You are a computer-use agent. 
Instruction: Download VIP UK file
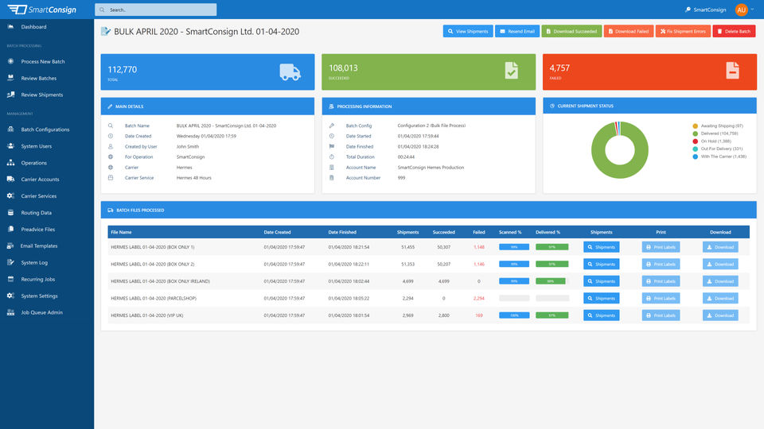click(720, 315)
